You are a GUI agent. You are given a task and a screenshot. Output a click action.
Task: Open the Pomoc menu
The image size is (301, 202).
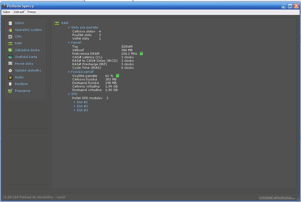tap(32, 12)
